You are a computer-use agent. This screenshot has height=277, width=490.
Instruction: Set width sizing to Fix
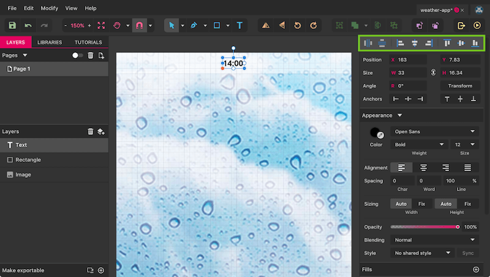pos(421,204)
